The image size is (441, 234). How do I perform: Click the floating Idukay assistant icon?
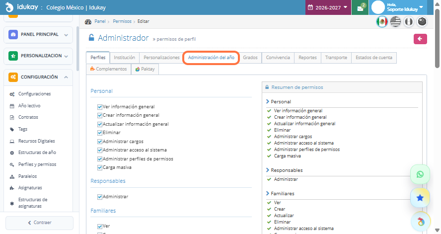pos(421,222)
